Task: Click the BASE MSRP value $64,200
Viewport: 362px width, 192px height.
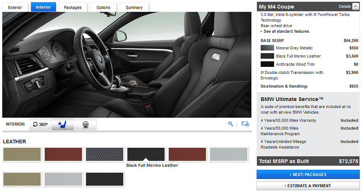Action: pos(351,40)
